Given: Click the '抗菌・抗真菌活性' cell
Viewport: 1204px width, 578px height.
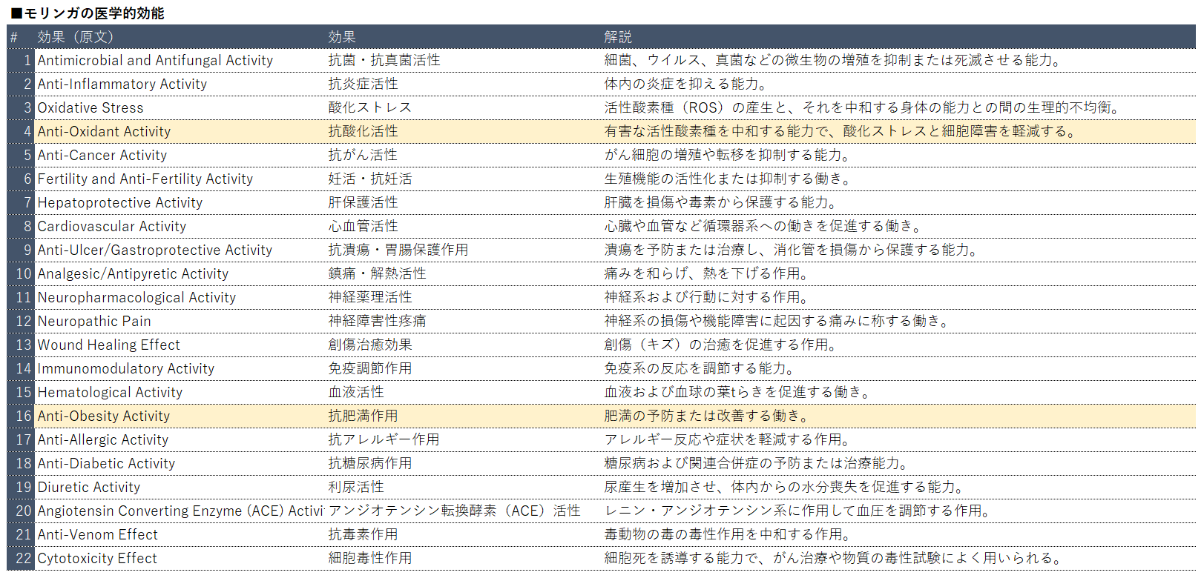Looking at the screenshot, I should point(464,61).
